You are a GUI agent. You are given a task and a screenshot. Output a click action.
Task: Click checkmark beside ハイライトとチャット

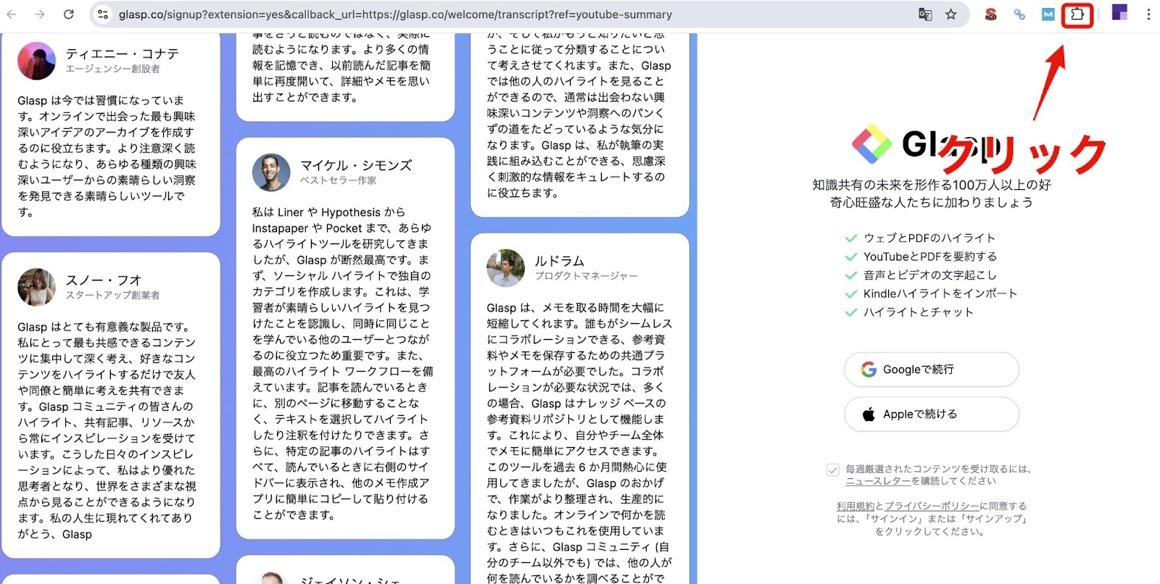click(x=851, y=312)
